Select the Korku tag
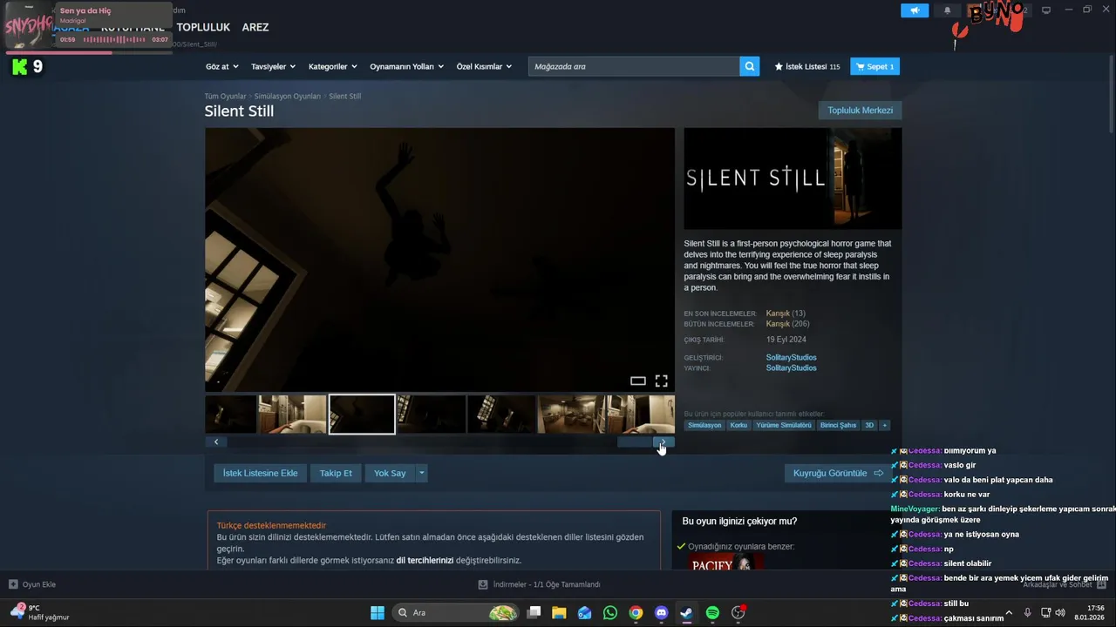1116x627 pixels. click(x=738, y=425)
